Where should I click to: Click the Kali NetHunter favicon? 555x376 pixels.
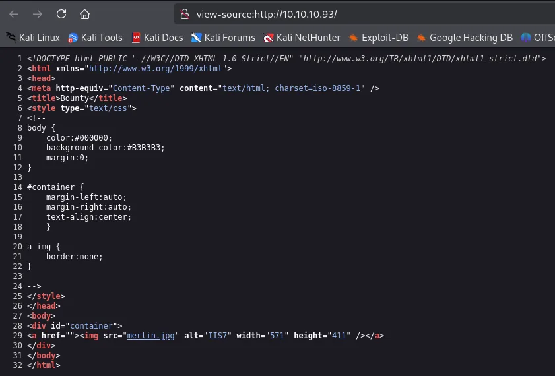(x=269, y=38)
